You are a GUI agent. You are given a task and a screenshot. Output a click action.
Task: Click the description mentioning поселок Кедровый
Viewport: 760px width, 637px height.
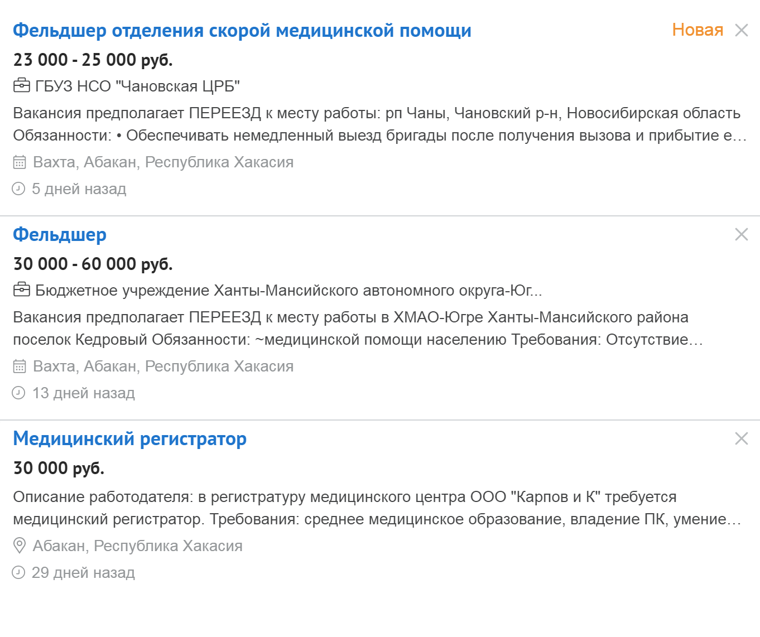pyautogui.click(x=358, y=328)
